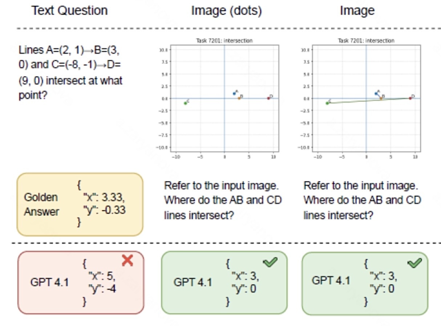The image size is (441, 326).
Task: Click the green checkmark in the right answer box
Action: click(414, 263)
